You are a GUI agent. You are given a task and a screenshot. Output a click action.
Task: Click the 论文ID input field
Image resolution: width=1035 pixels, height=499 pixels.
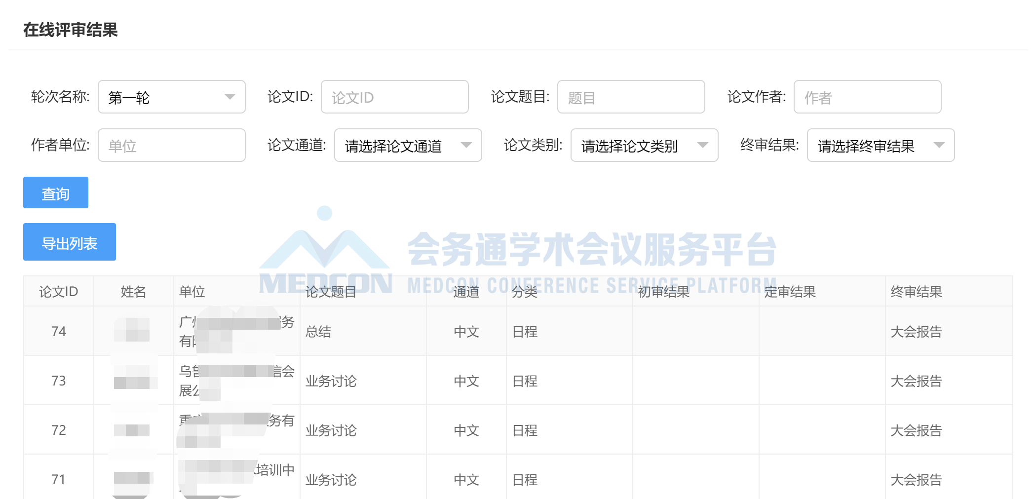394,97
